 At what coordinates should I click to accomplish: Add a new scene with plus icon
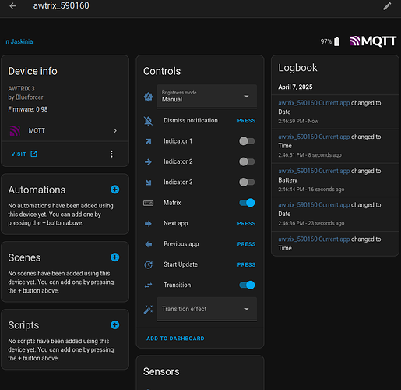114,257
